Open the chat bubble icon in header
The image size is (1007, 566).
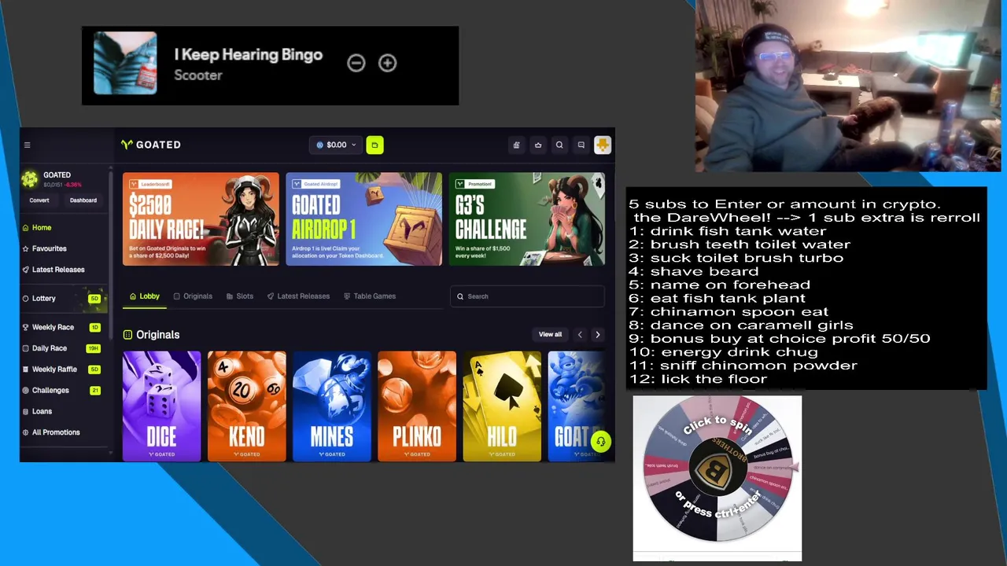pyautogui.click(x=581, y=145)
